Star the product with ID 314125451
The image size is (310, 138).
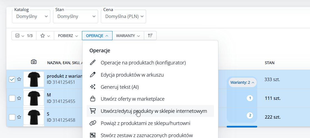[x=19, y=79]
